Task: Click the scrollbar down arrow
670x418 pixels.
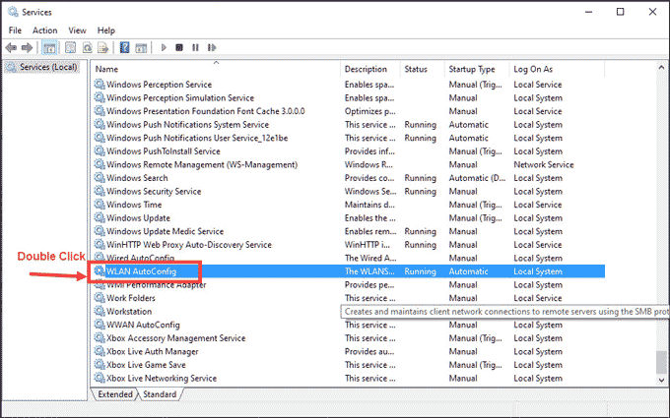Action: coord(661,380)
